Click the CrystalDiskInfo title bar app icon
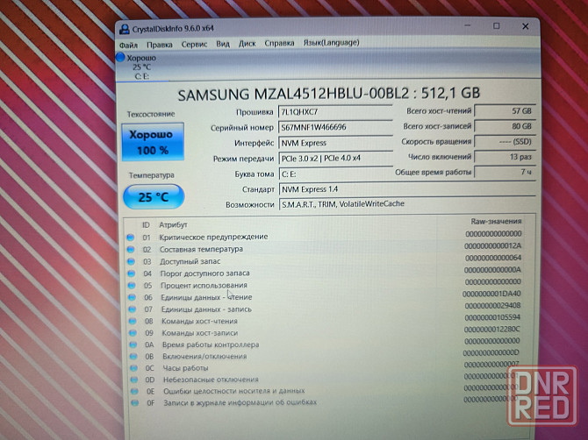The height and width of the screenshot is (440, 588). point(124,29)
